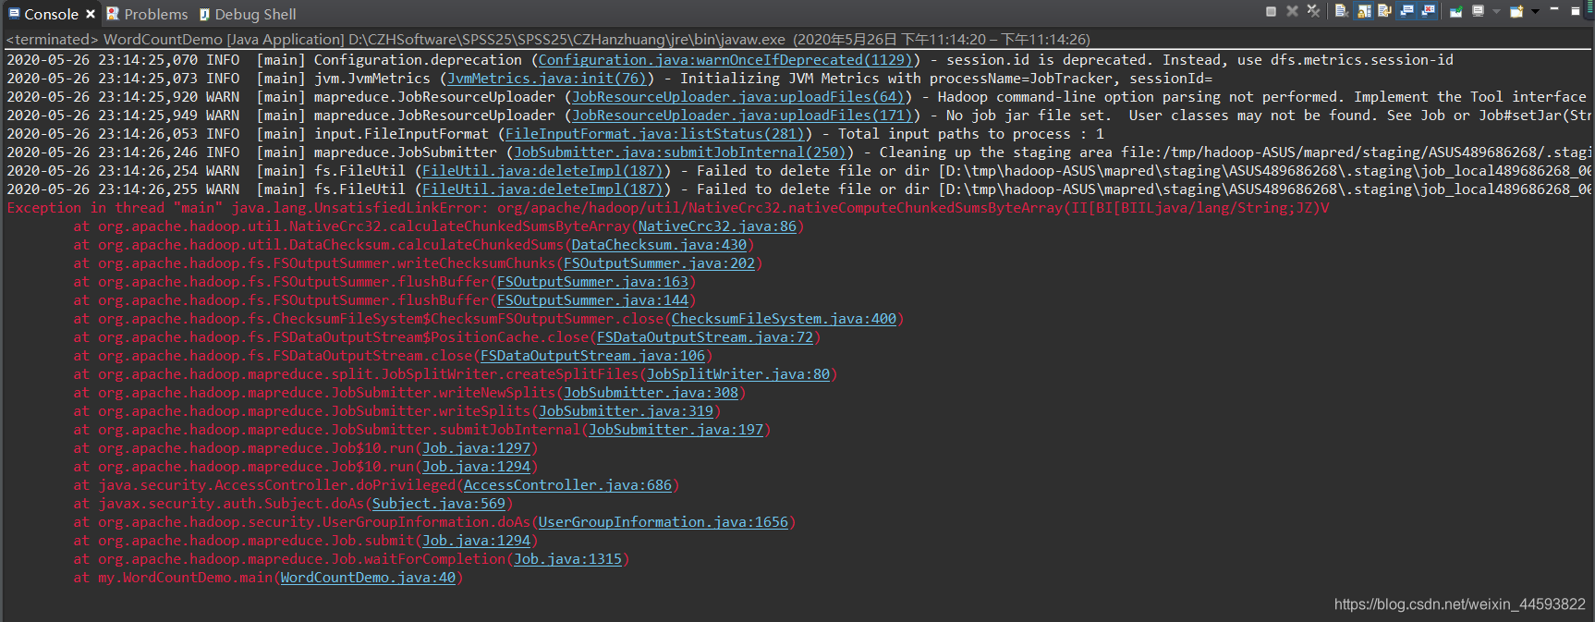The height and width of the screenshot is (622, 1595).
Task: Open Job.java:1294 link in Job$10.run row
Action: [476, 467]
